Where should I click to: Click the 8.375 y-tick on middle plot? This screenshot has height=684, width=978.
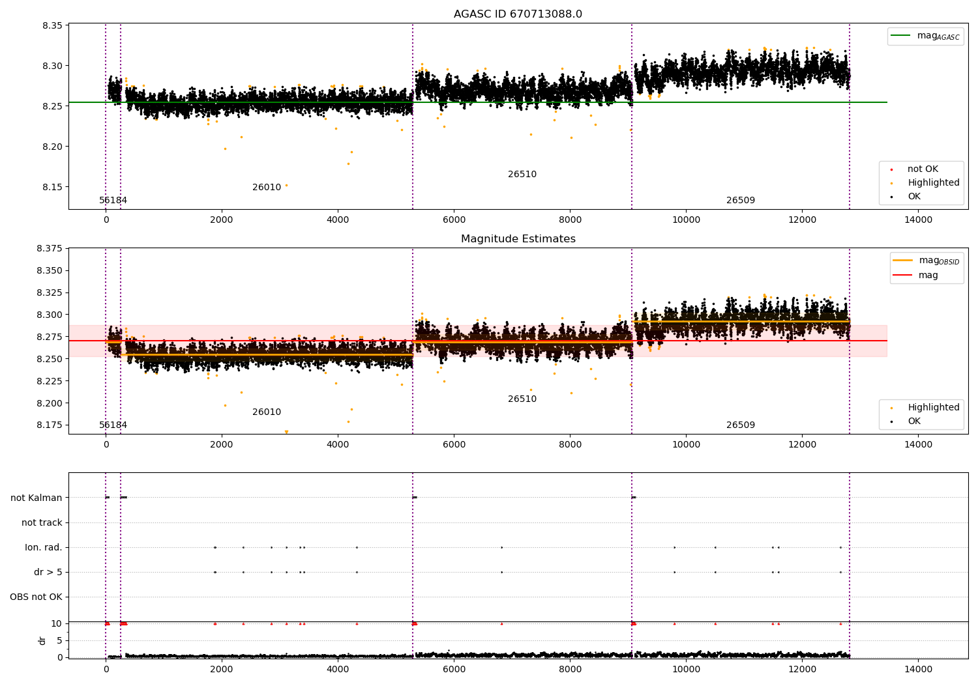(50, 249)
